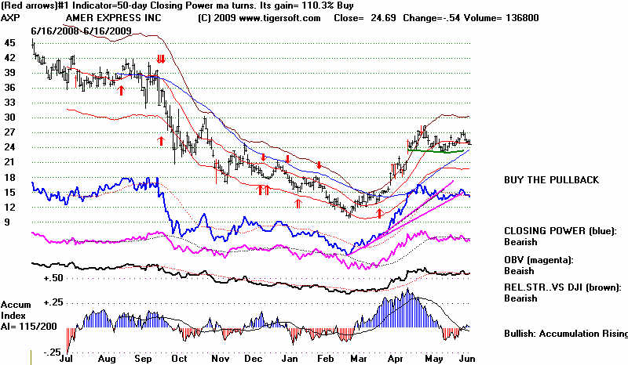Click the red up arrow in mid-August

pos(121,91)
